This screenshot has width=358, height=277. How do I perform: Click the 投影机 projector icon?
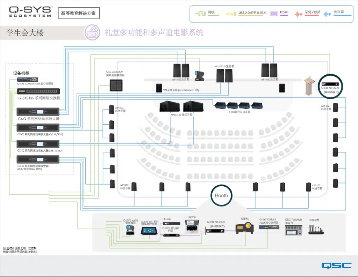coord(244,228)
